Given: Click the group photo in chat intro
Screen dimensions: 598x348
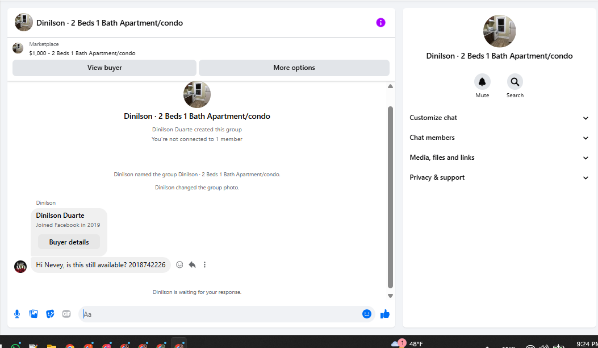Looking at the screenshot, I should coord(197,94).
